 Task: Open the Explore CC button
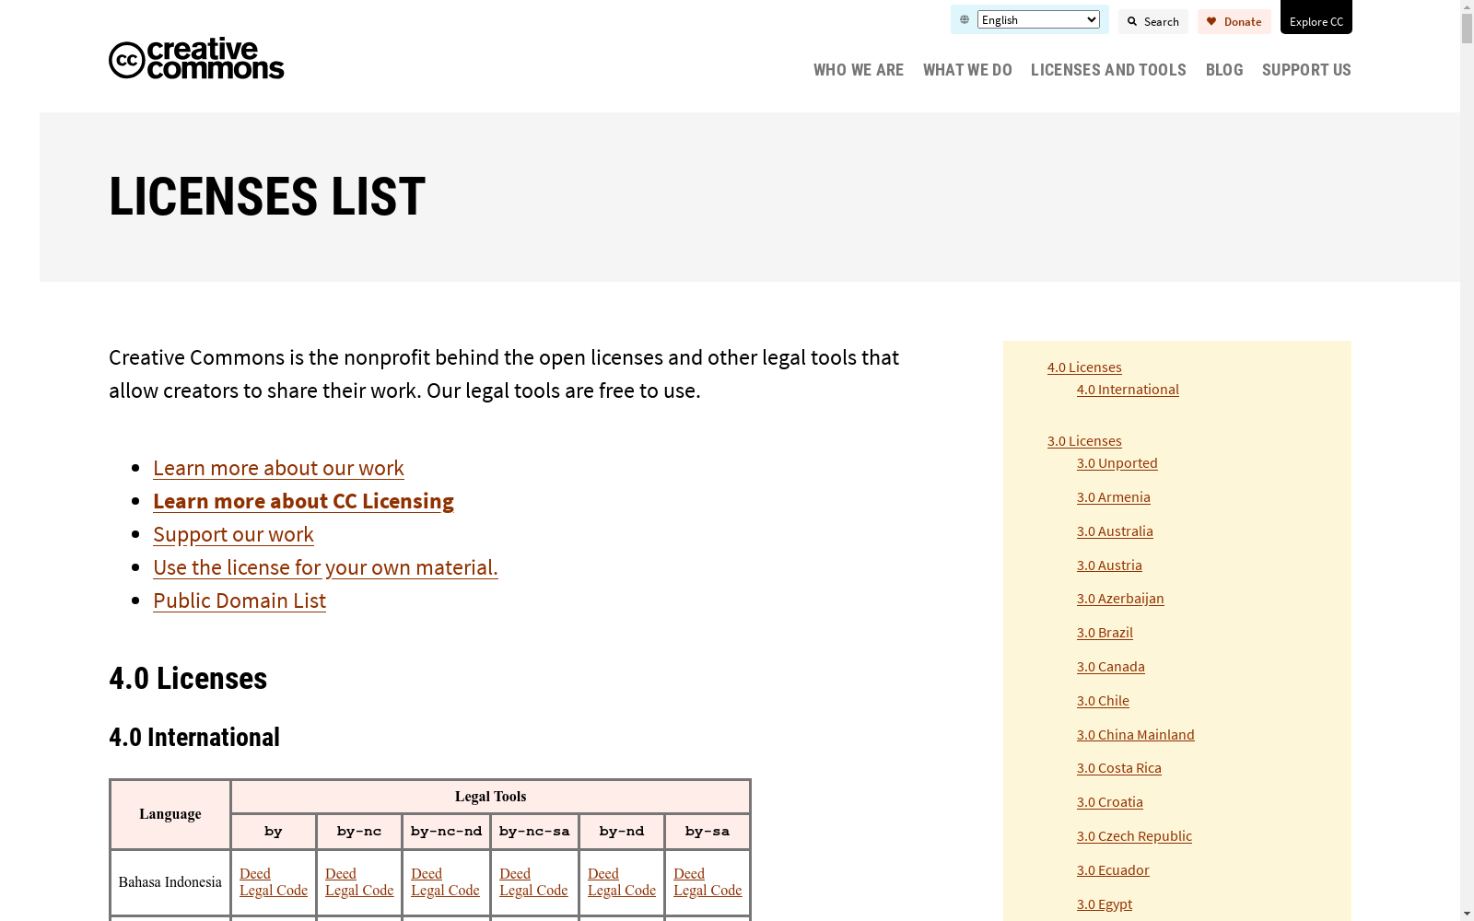click(x=1316, y=17)
